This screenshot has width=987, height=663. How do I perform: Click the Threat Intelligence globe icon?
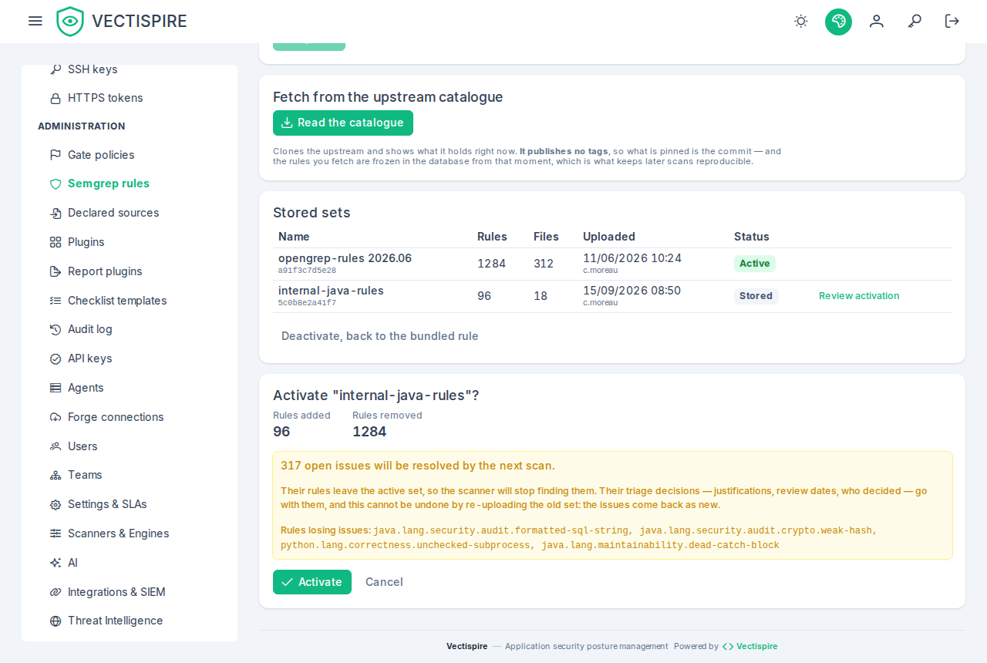pos(56,621)
